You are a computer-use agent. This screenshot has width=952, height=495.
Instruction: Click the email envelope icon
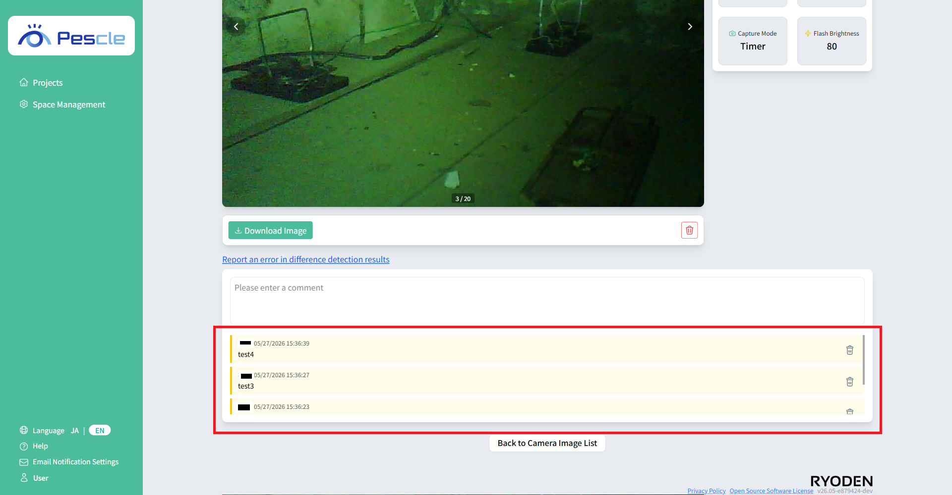point(24,462)
